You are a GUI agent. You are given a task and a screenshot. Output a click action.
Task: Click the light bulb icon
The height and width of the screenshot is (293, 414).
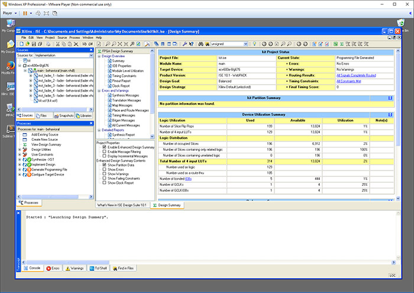[254, 44]
